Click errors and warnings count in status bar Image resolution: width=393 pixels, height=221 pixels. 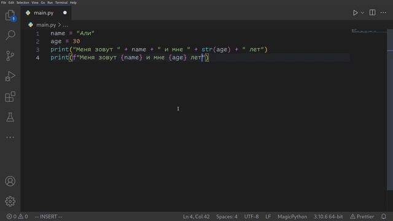(x=17, y=217)
